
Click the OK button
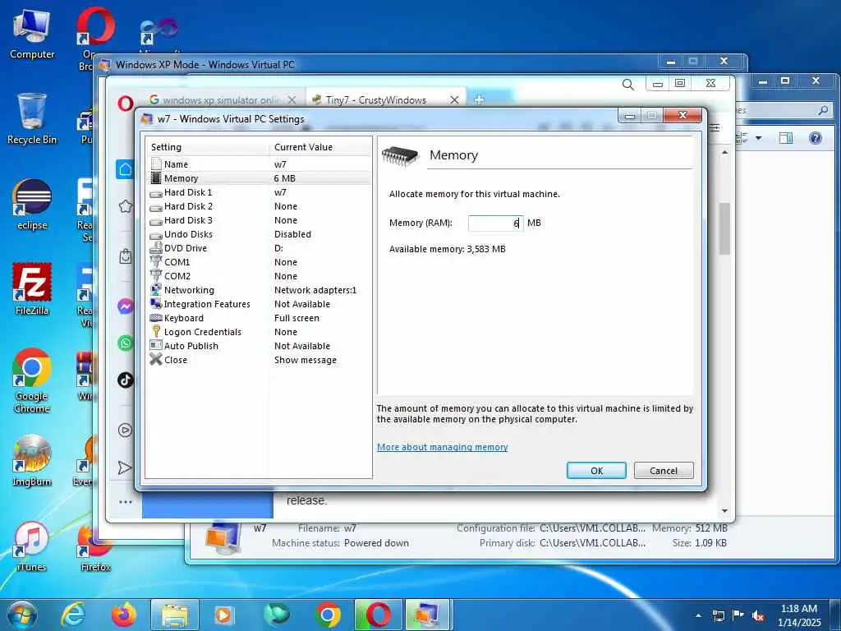click(x=596, y=471)
